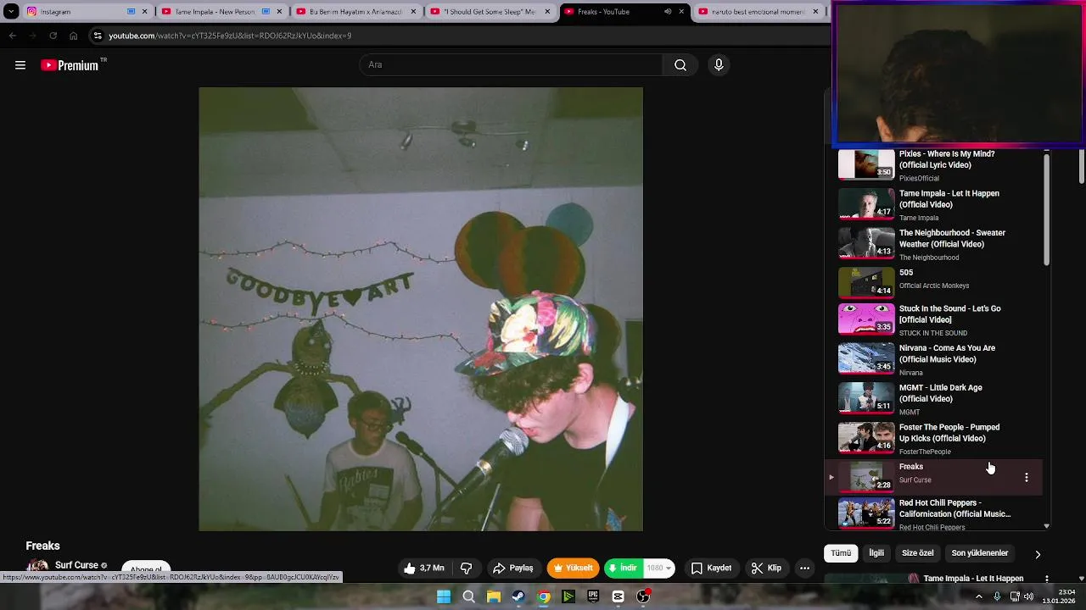Click the search magnifier button
This screenshot has width=1086, height=610.
coord(680,65)
